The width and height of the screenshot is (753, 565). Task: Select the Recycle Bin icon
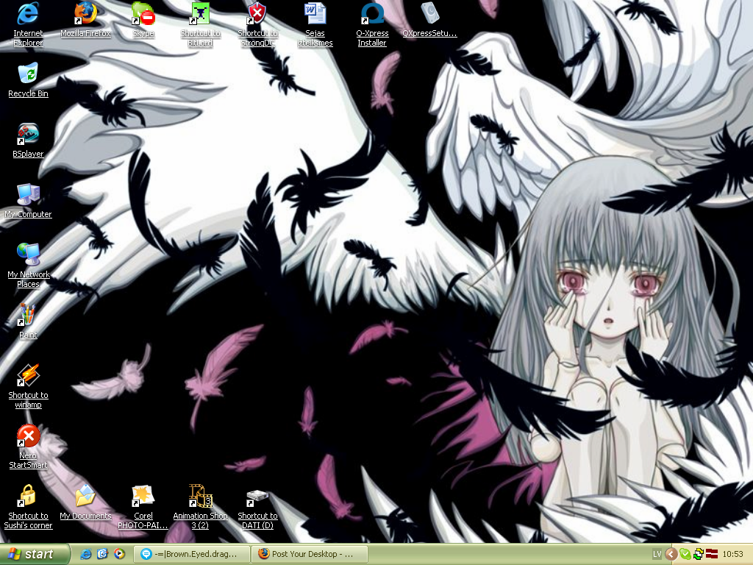[x=28, y=79]
